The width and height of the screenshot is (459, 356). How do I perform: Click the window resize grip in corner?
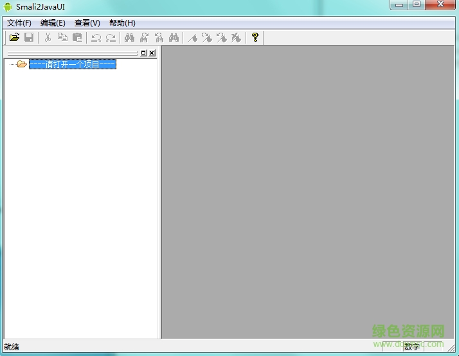pos(451,348)
